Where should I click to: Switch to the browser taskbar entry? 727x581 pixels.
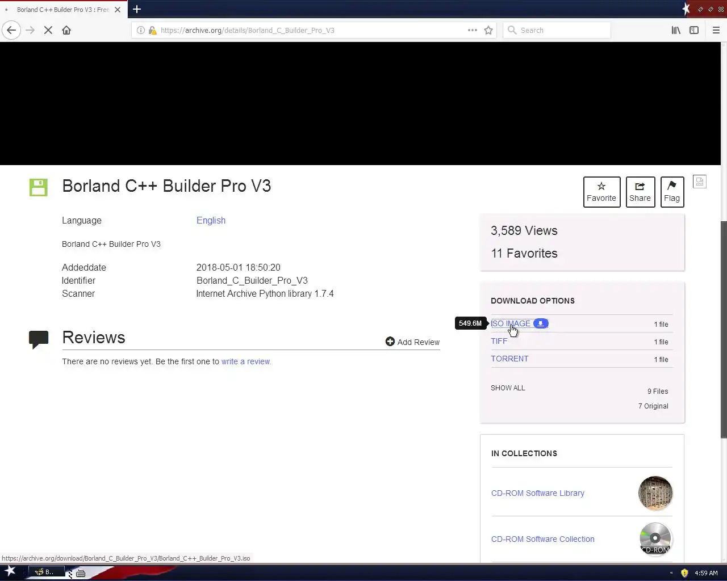(x=47, y=572)
